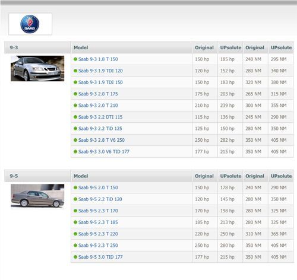Open Saab 9-5 2.3 T 185 link
This screenshot has height=280, width=297.
[98, 222]
